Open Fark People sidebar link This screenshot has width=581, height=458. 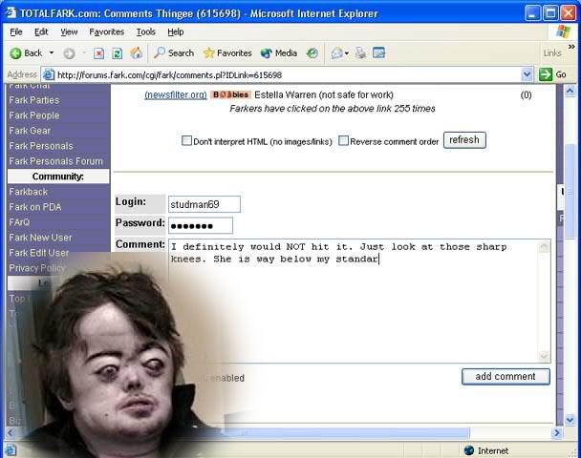(34, 115)
